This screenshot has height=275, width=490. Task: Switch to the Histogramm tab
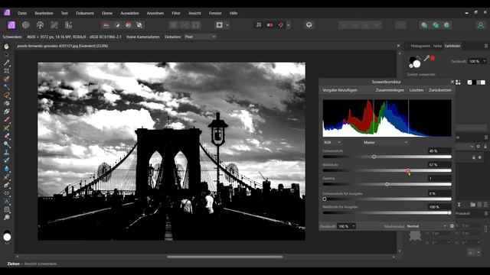pos(420,46)
